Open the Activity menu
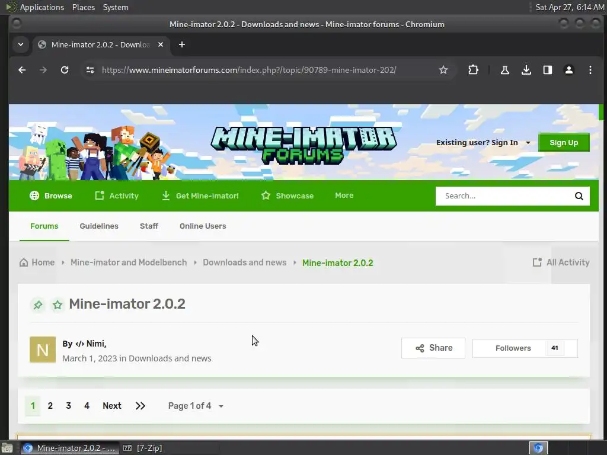This screenshot has width=607, height=455. 117,196
